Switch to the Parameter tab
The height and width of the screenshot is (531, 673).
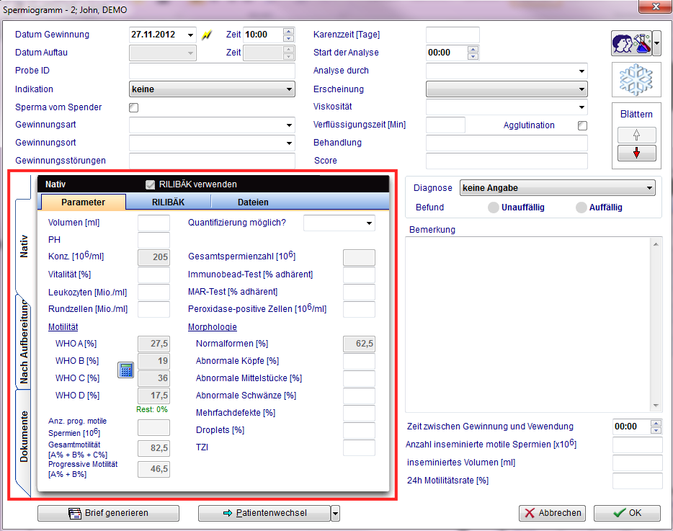83,202
